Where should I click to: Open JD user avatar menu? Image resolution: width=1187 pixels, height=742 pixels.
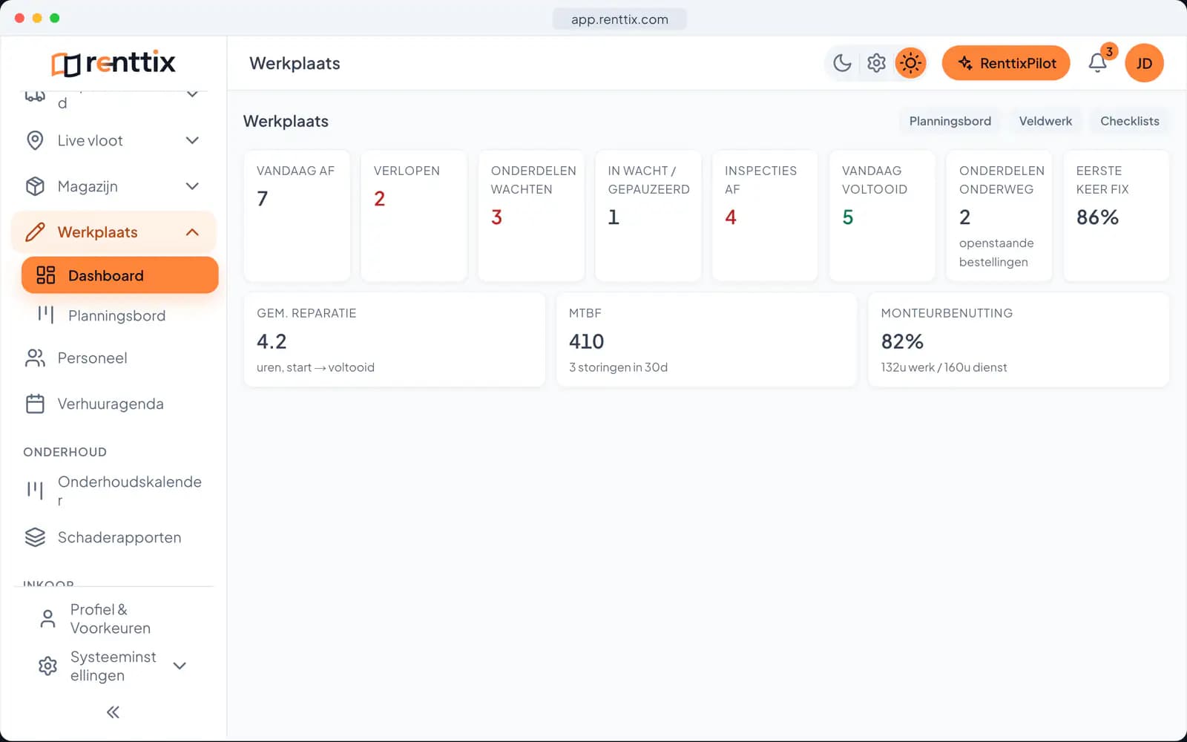click(1144, 63)
